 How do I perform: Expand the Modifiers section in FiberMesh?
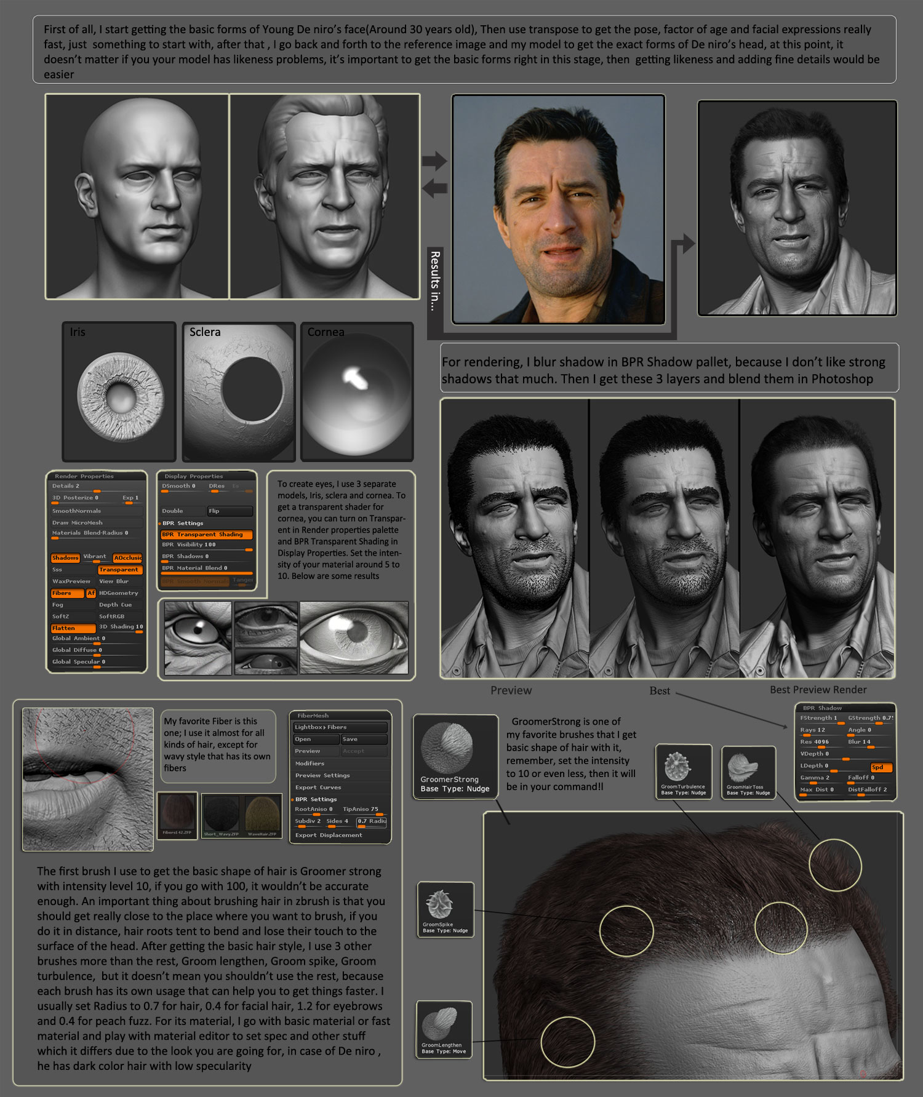pyautogui.click(x=310, y=763)
